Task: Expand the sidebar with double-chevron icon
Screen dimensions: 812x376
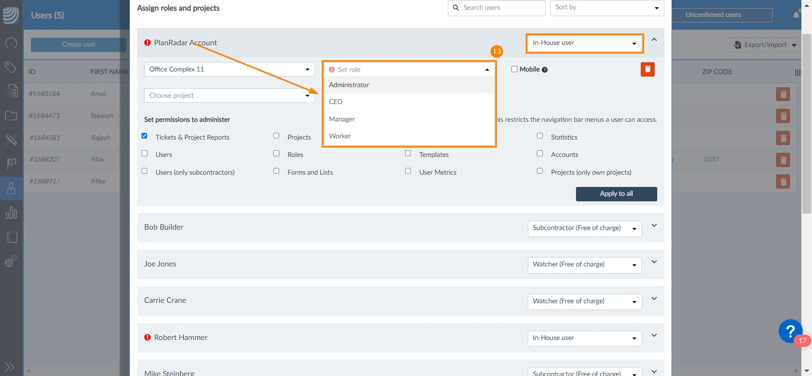Action: (9, 367)
